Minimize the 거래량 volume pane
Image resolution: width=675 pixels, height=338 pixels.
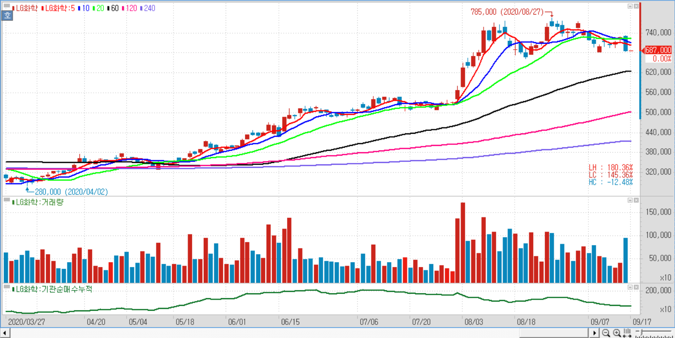tap(630, 200)
